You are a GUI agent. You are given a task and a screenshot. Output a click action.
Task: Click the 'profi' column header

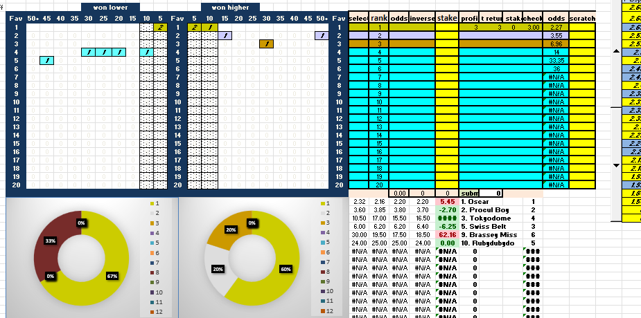coord(469,19)
